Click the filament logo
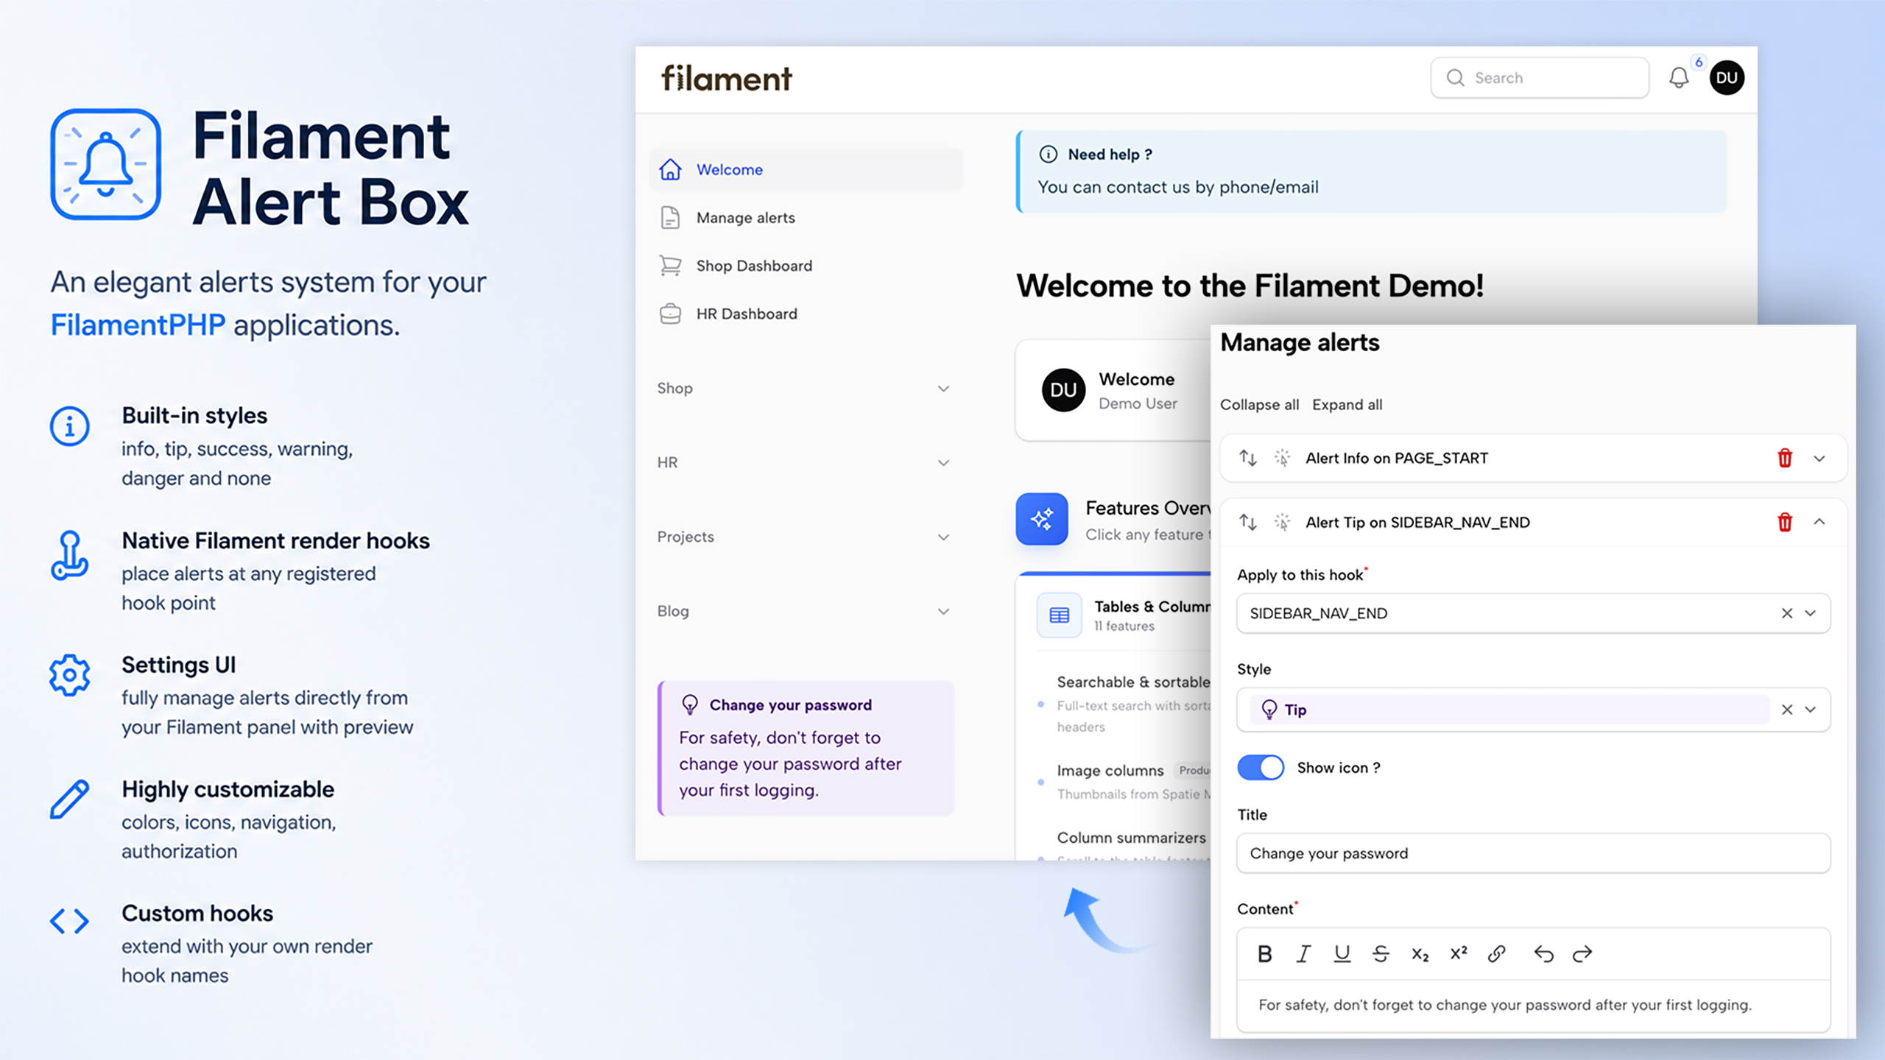This screenshot has height=1060, width=1885. point(726,78)
